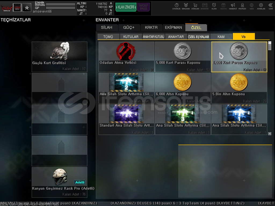Open the AYARLAR gear icon

(261, 6)
